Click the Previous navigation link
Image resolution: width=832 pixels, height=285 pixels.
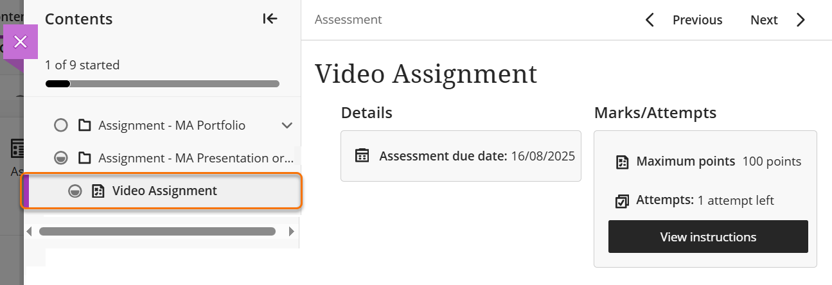697,20
